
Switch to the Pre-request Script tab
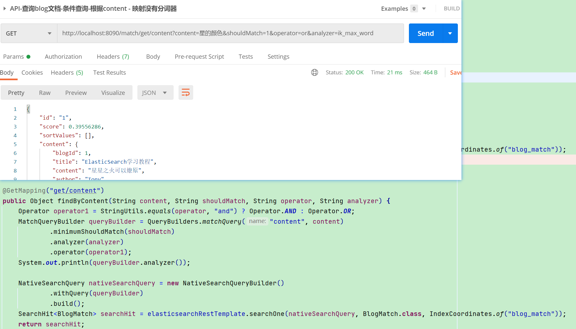(x=199, y=56)
